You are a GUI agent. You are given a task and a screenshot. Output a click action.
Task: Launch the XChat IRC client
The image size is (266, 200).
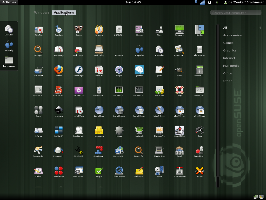(x=199, y=171)
